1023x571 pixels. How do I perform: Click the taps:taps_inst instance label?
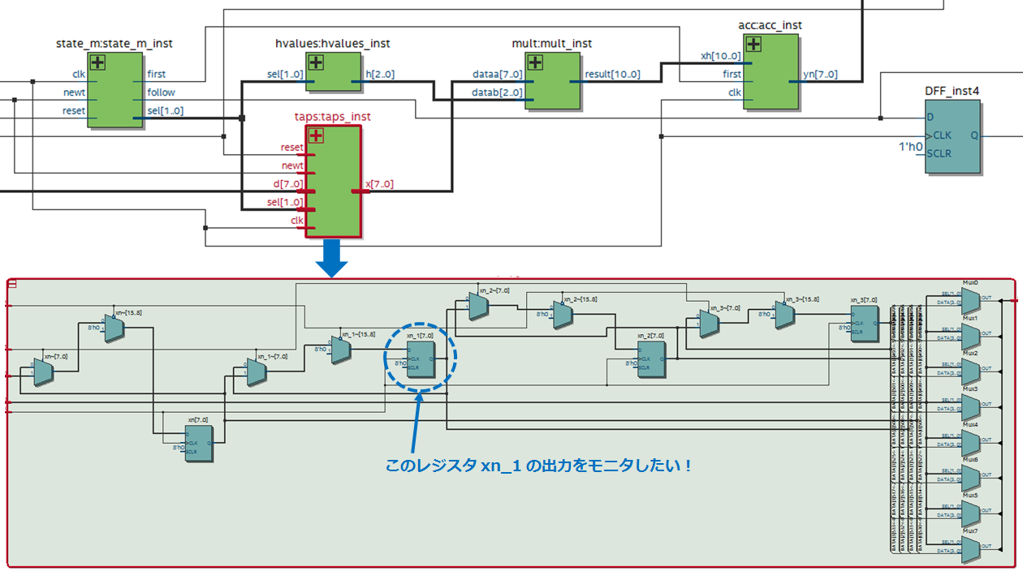tap(332, 117)
